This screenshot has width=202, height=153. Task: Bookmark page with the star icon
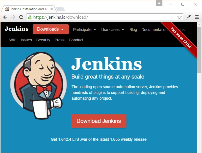point(179,17)
